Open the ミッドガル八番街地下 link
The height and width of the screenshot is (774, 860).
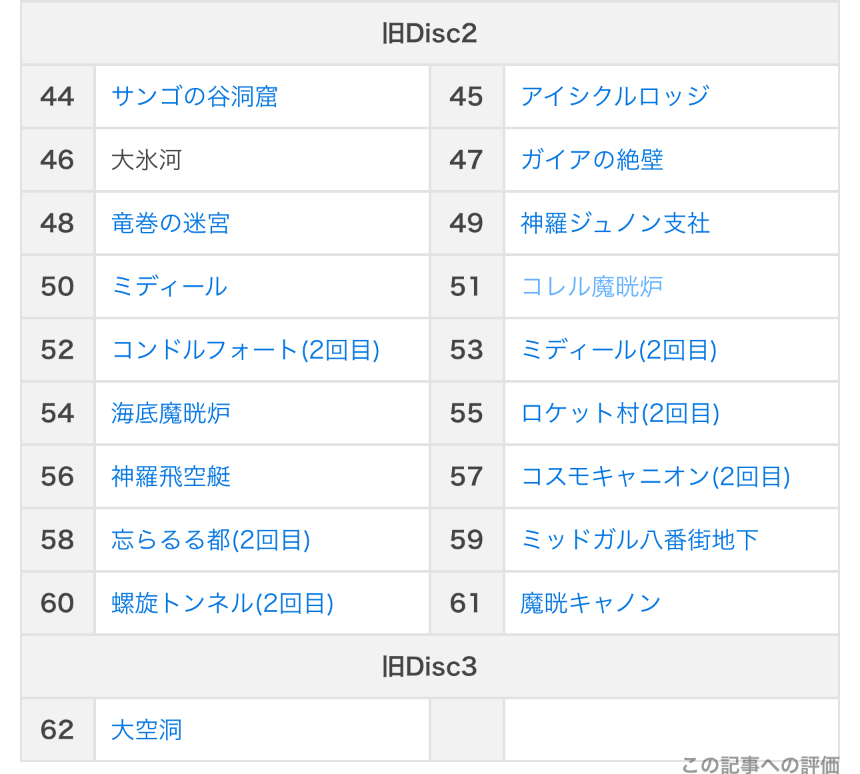point(639,540)
